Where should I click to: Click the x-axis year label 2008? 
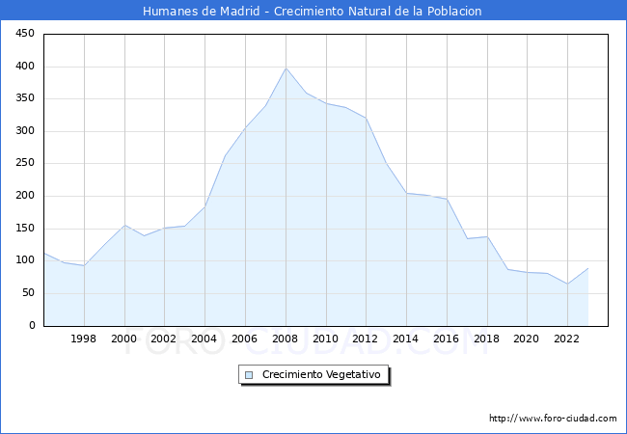(285, 339)
